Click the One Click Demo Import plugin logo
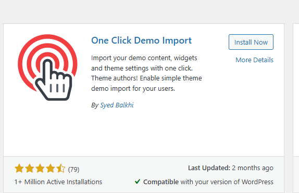This screenshot has height=193, width=299. pos(48,67)
